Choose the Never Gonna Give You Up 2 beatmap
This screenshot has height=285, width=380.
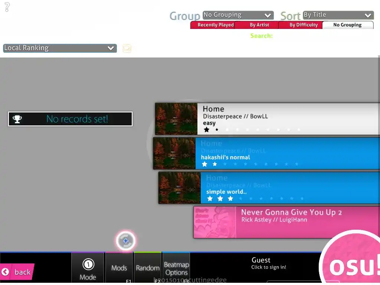click(x=286, y=222)
